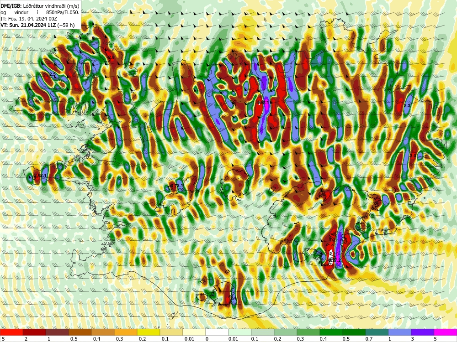457x342 pixels.
Task: Click the maroon legend swatch labeled -1
Action: (57, 332)
